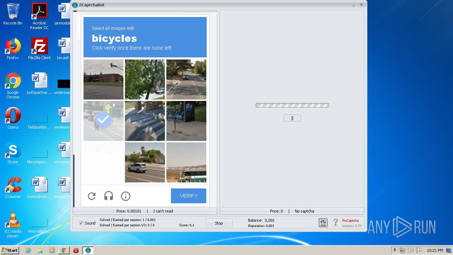Select the tile with the silver car

(145, 162)
